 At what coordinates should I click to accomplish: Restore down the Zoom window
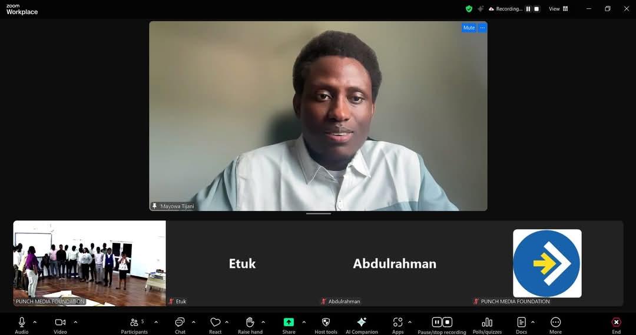coord(608,8)
